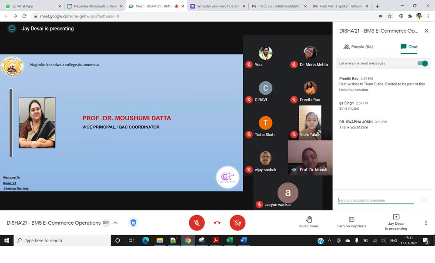This screenshot has height=263, width=435.
Task: Click Type here to search box
Action: pos(62,240)
